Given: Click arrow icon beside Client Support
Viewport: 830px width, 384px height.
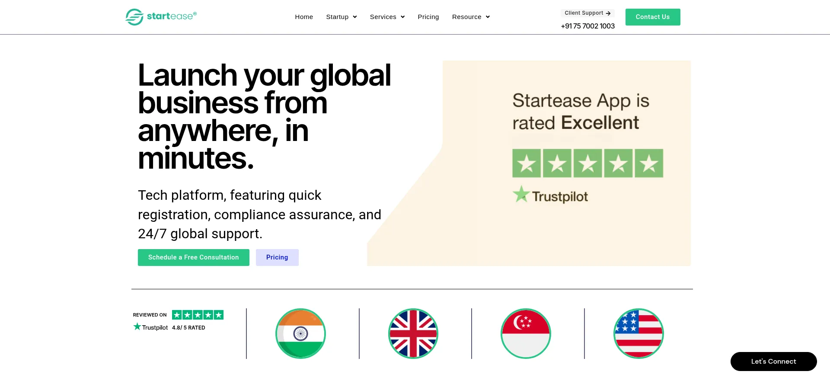Looking at the screenshot, I should (x=608, y=13).
